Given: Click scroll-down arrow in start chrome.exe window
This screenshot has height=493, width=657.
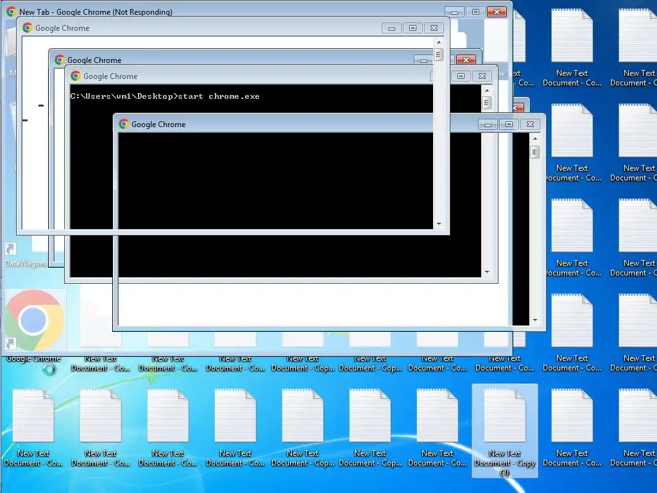Looking at the screenshot, I should pos(487,272).
